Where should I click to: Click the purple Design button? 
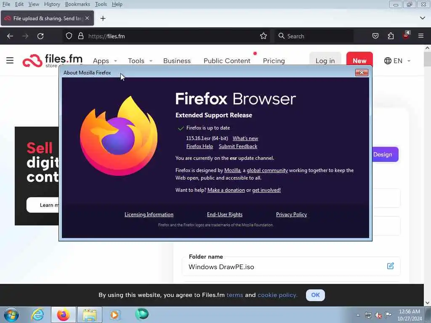(385, 154)
